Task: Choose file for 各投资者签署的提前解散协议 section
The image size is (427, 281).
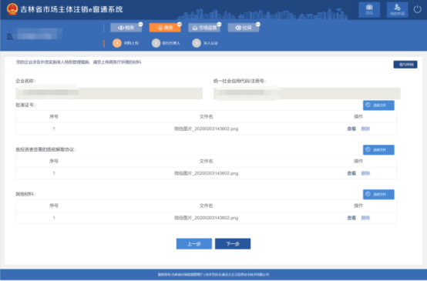Action: tap(378, 150)
